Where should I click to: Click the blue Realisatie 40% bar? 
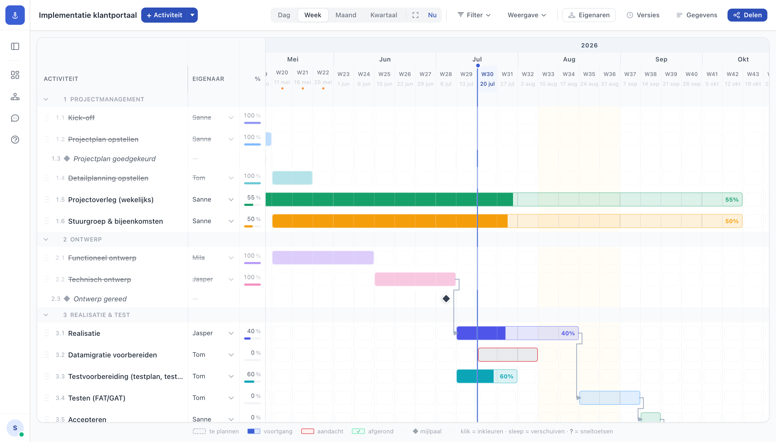pyautogui.click(x=517, y=333)
